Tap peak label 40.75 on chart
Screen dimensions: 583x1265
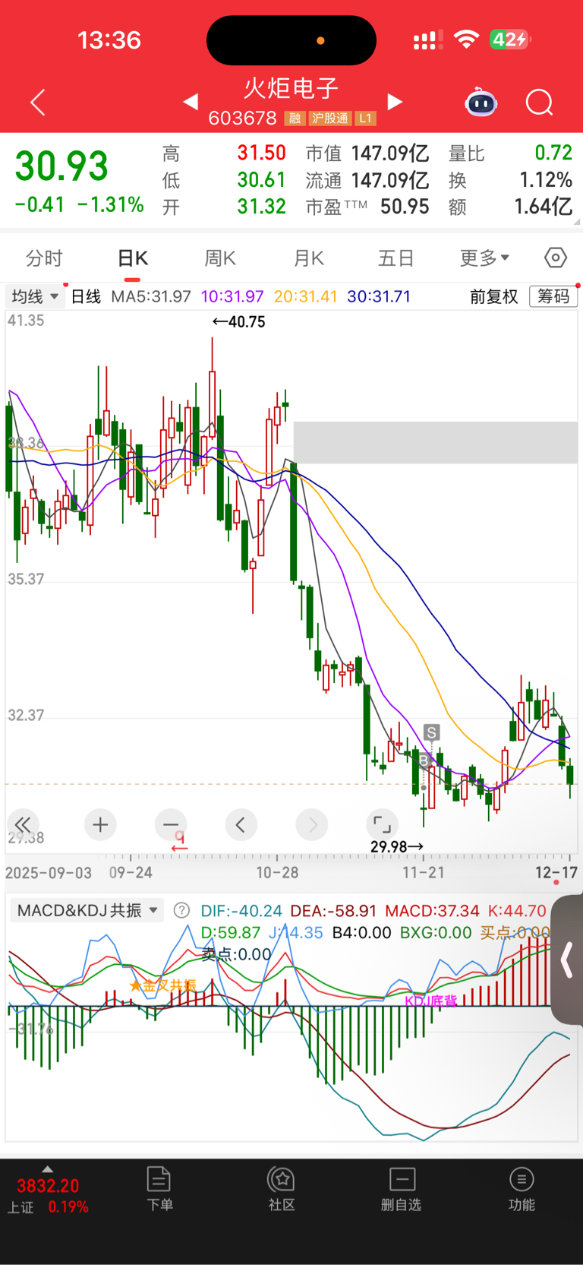[x=238, y=322]
